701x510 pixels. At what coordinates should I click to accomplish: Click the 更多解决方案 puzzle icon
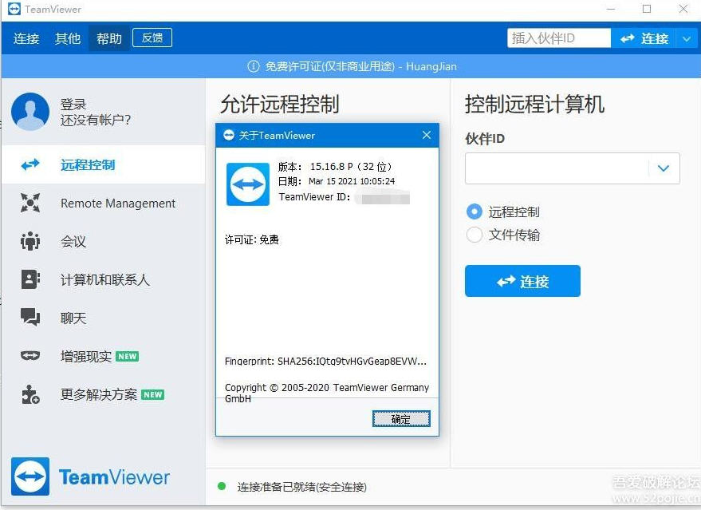tap(30, 394)
